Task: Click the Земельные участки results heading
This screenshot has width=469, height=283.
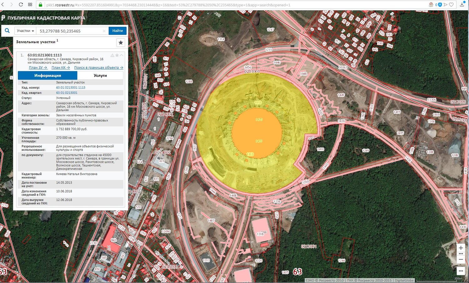Action: tap(36, 42)
